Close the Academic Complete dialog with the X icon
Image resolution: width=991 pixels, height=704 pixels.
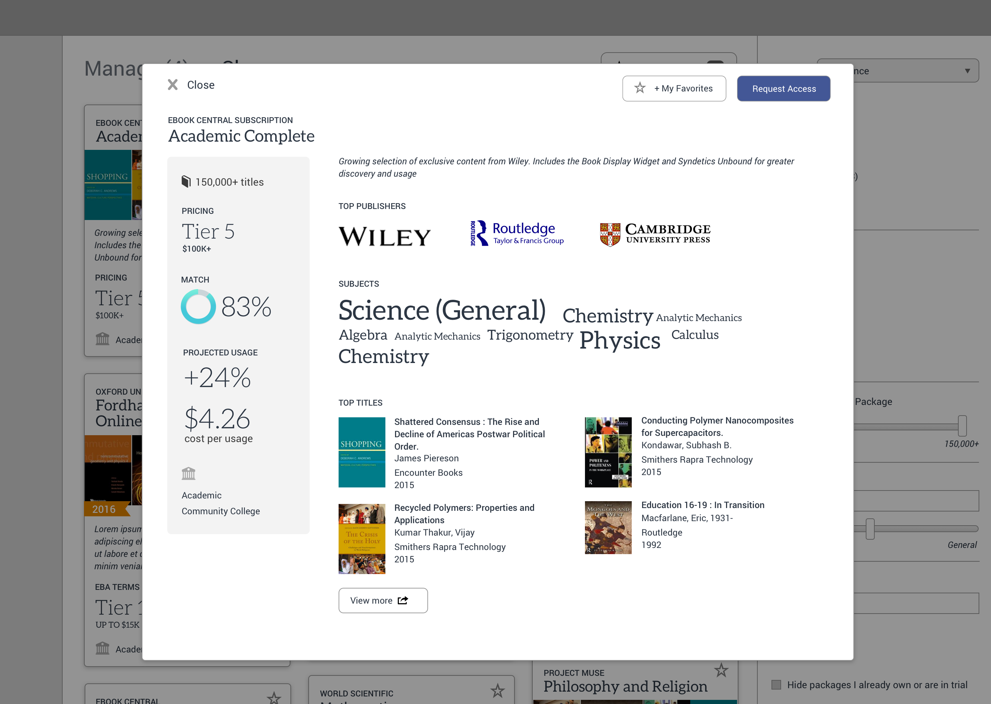point(173,85)
